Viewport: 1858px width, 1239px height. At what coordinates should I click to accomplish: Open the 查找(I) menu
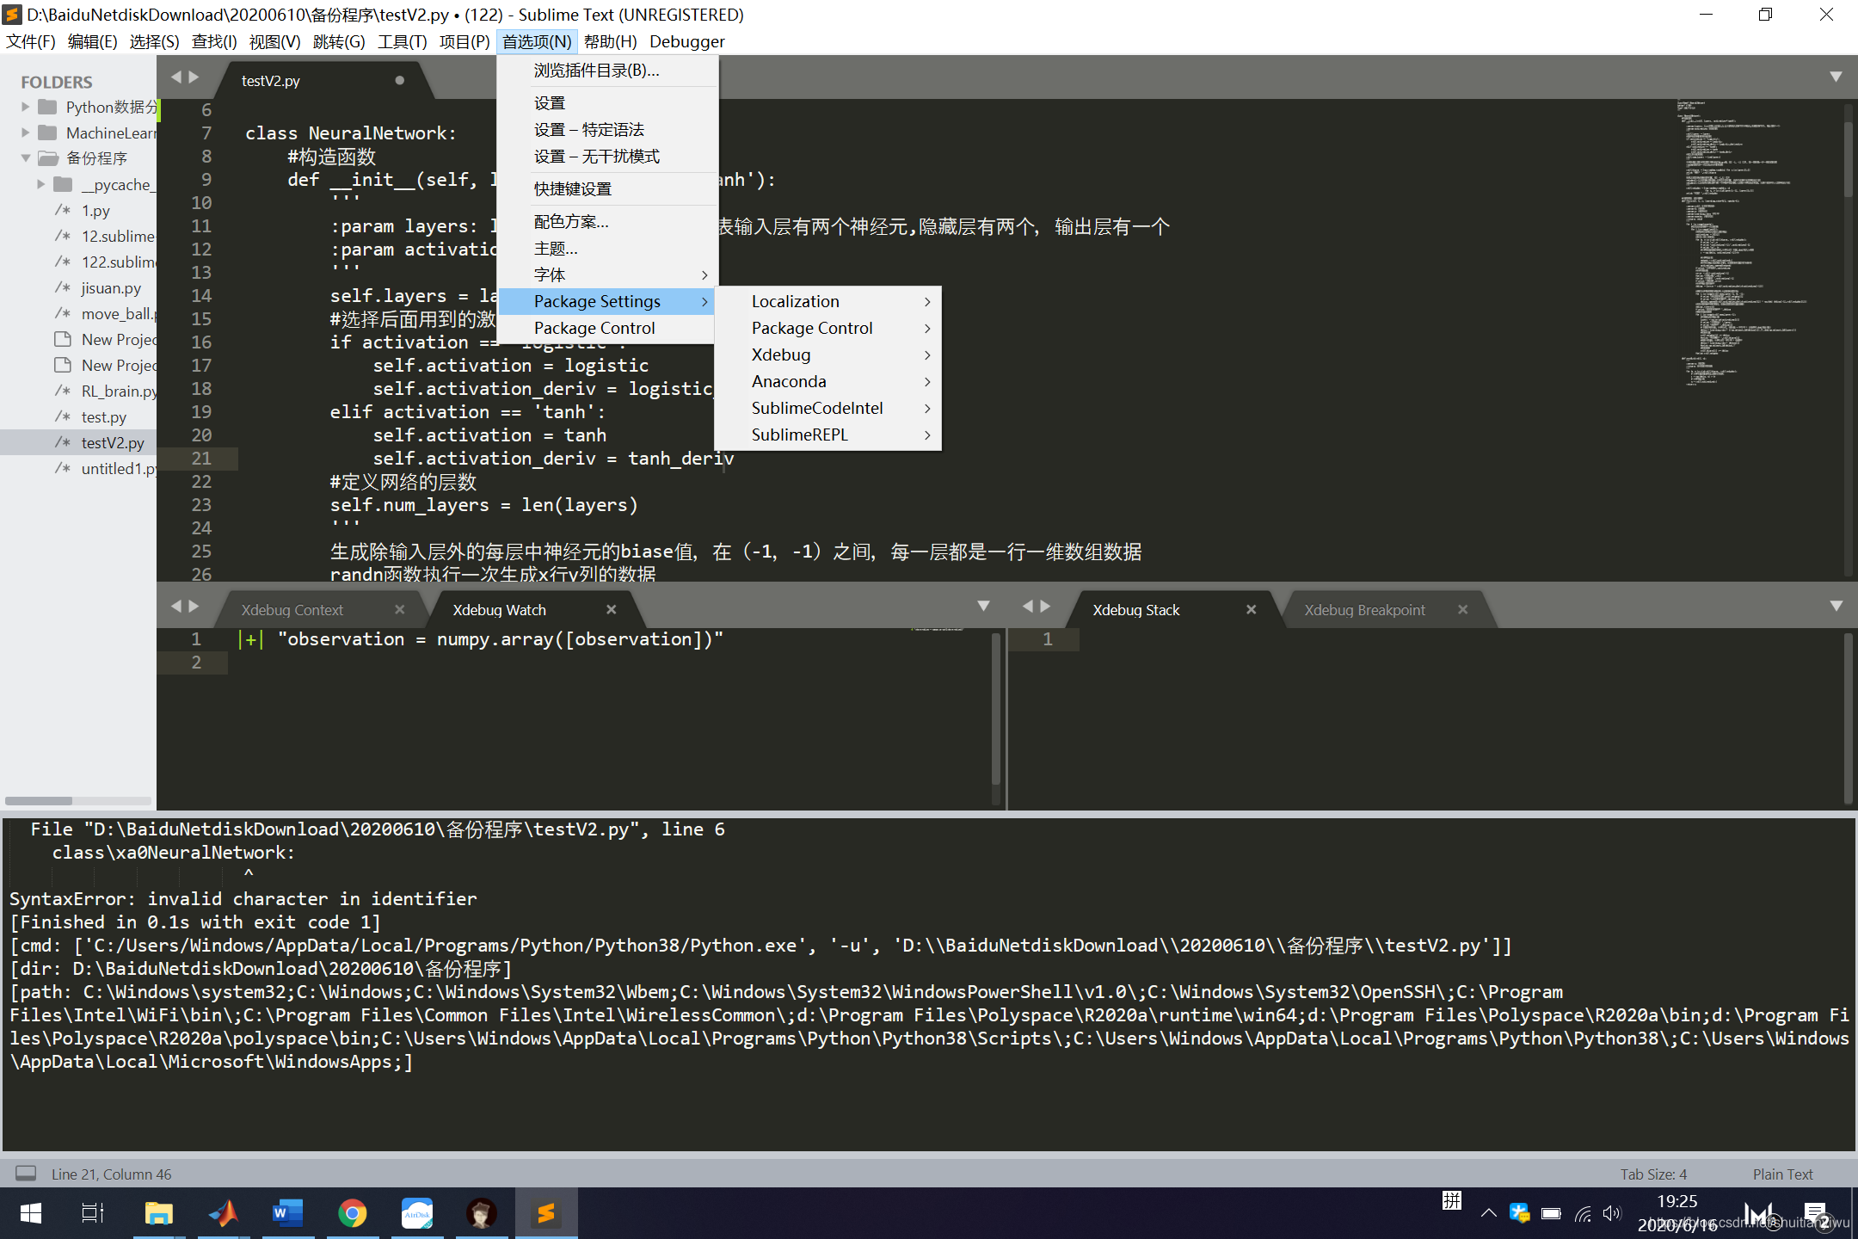pyautogui.click(x=213, y=41)
